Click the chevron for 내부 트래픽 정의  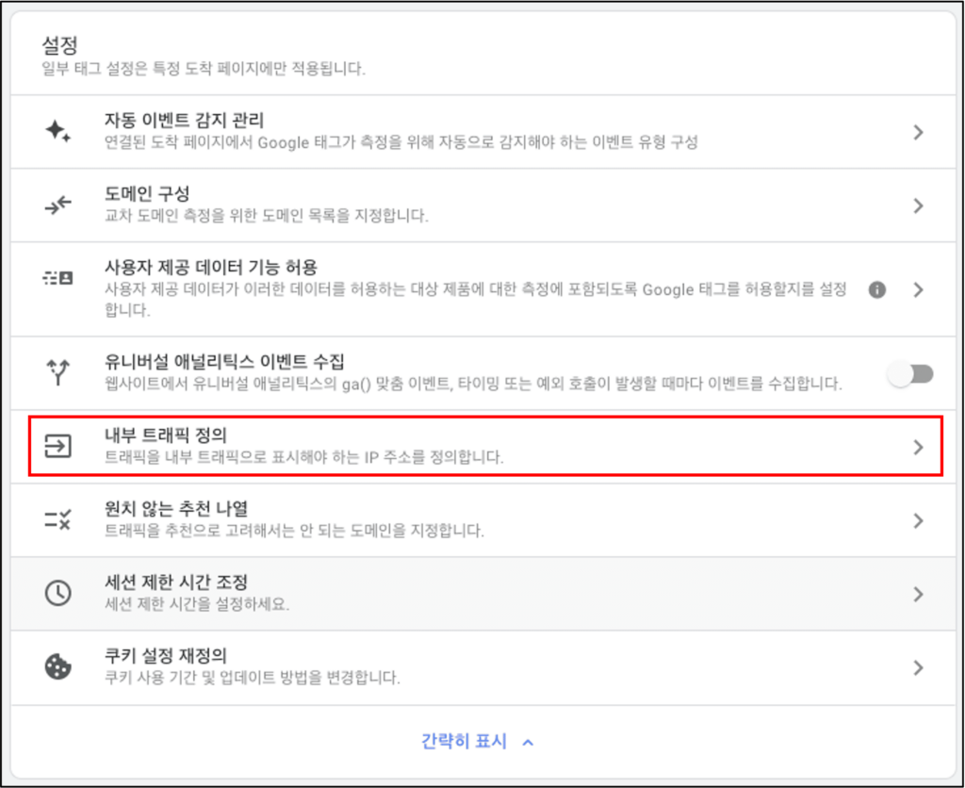click(918, 447)
